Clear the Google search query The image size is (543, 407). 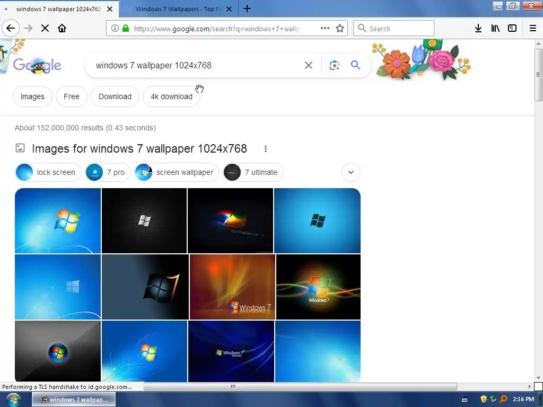309,65
